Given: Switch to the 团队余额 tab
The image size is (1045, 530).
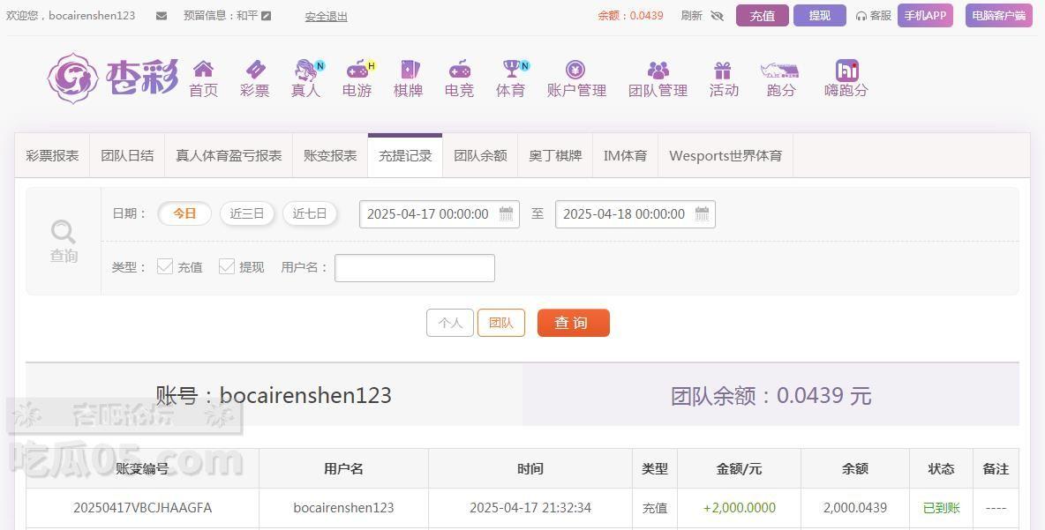Looking at the screenshot, I should (x=480, y=156).
